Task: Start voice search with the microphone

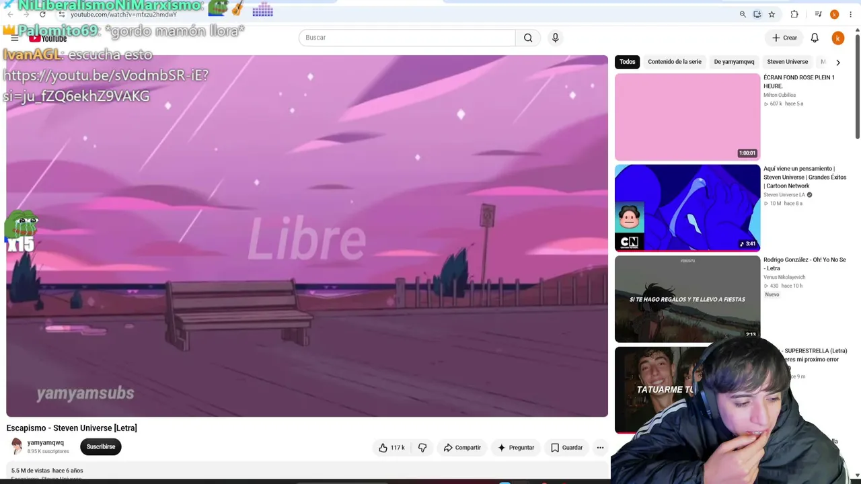Action: coord(555,38)
